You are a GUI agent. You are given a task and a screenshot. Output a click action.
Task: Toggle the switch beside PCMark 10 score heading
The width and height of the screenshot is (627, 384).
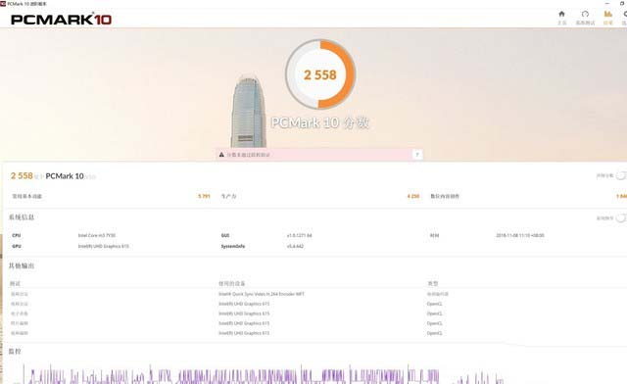coord(621,175)
